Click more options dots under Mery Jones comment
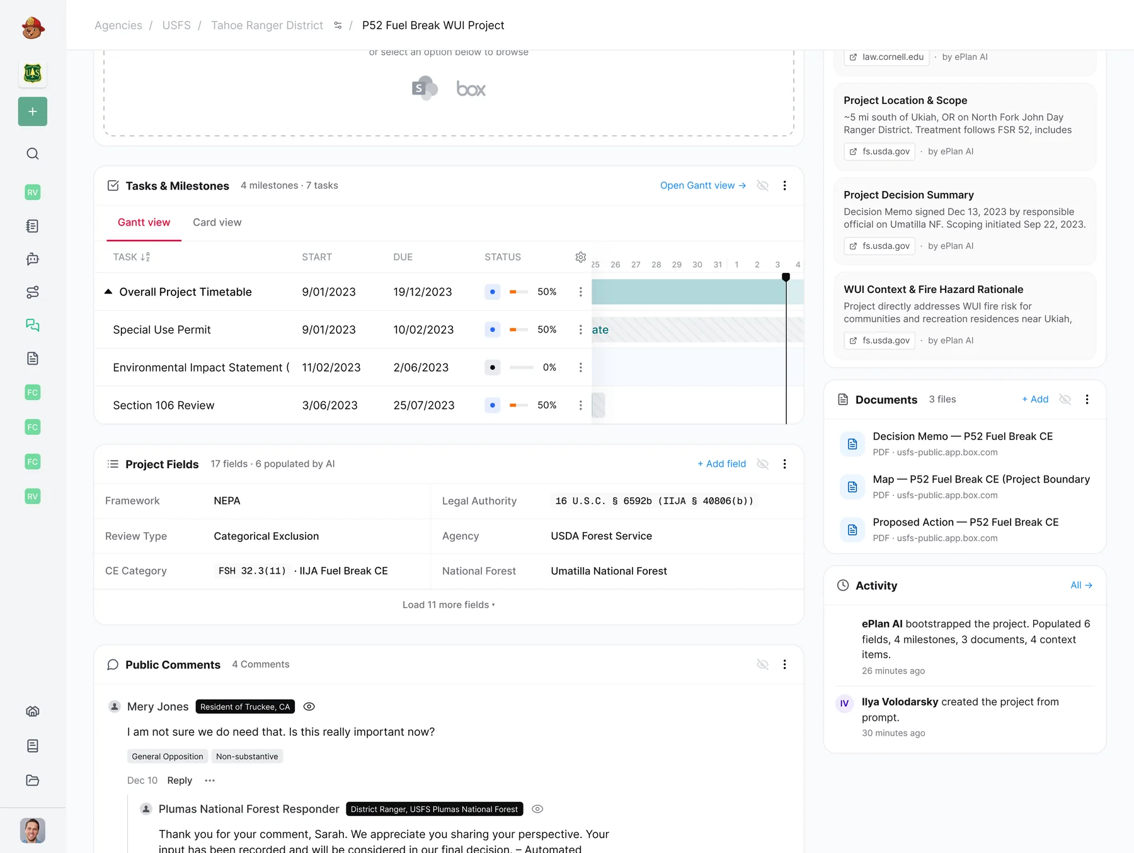 (210, 781)
